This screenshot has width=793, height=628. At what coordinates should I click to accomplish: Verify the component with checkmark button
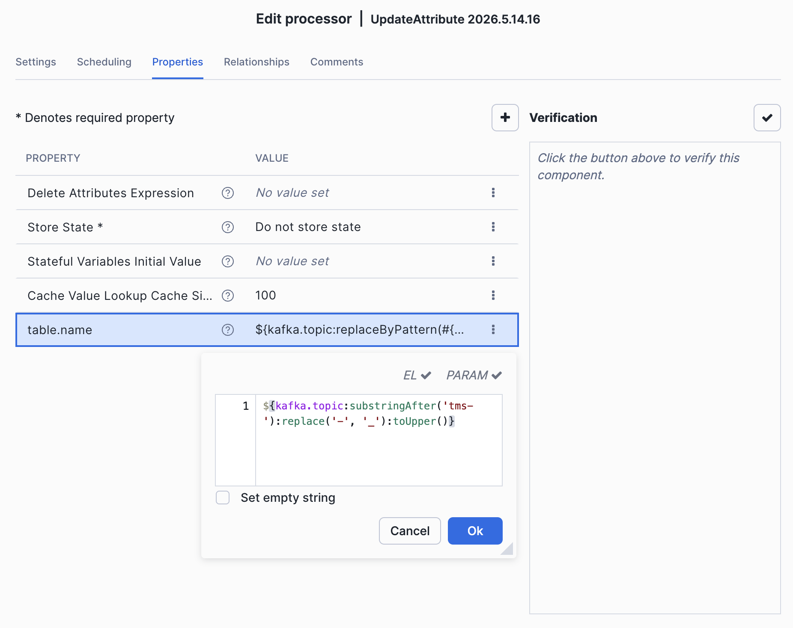(x=767, y=118)
